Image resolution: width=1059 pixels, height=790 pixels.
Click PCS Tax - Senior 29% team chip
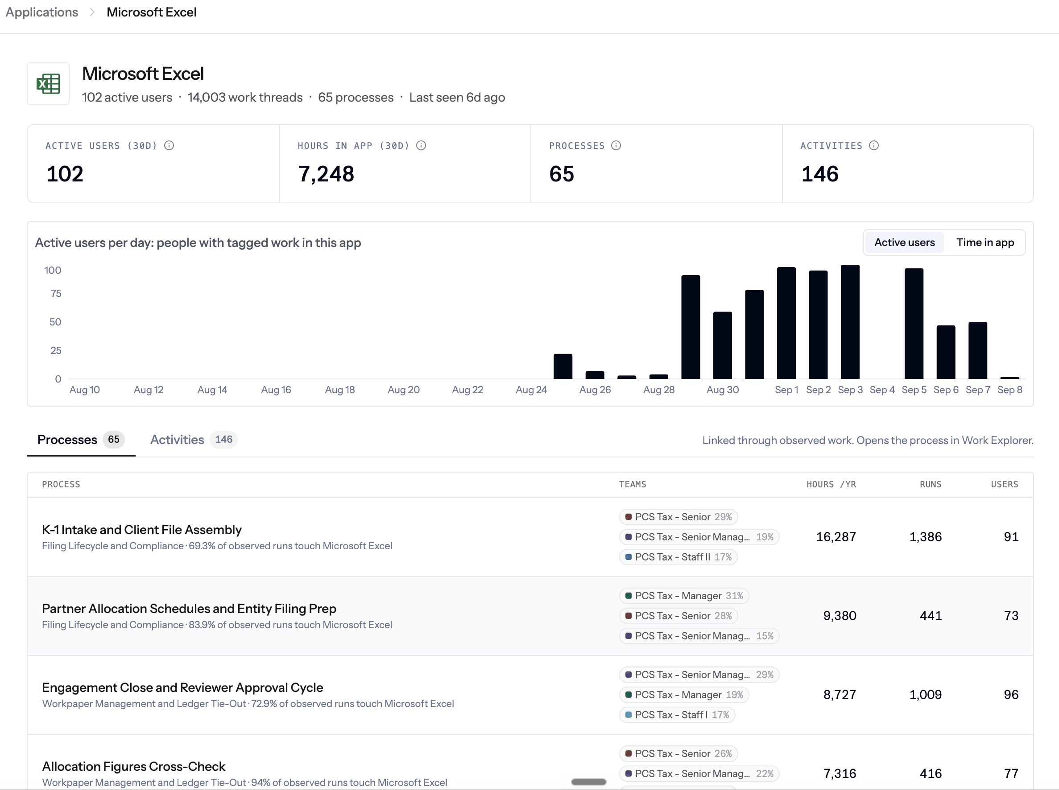click(x=678, y=517)
